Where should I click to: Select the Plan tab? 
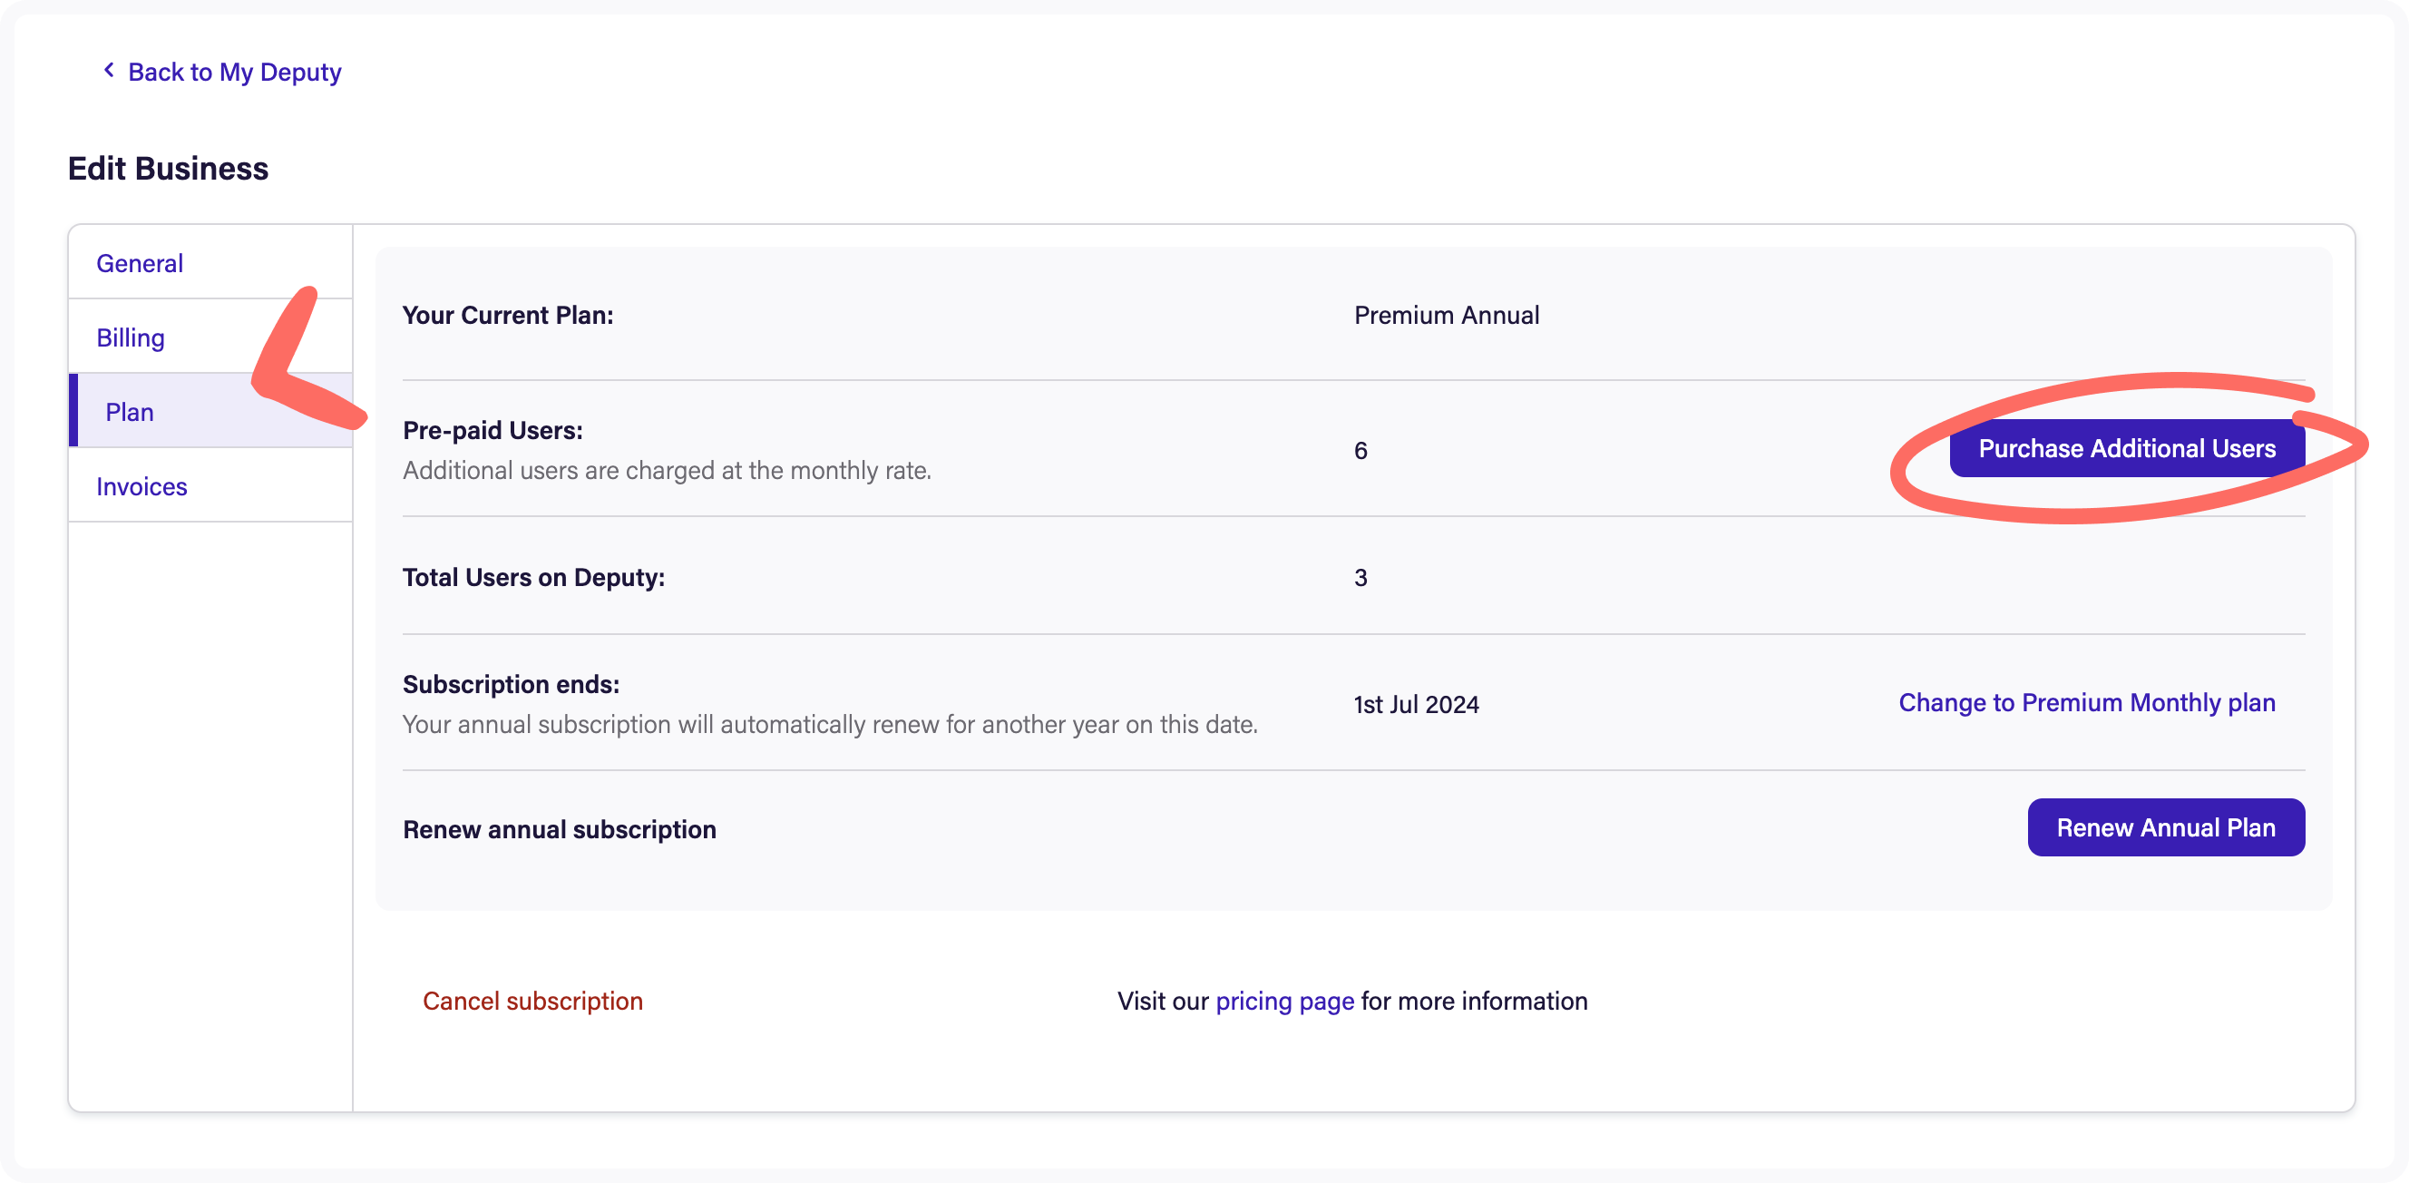point(130,412)
